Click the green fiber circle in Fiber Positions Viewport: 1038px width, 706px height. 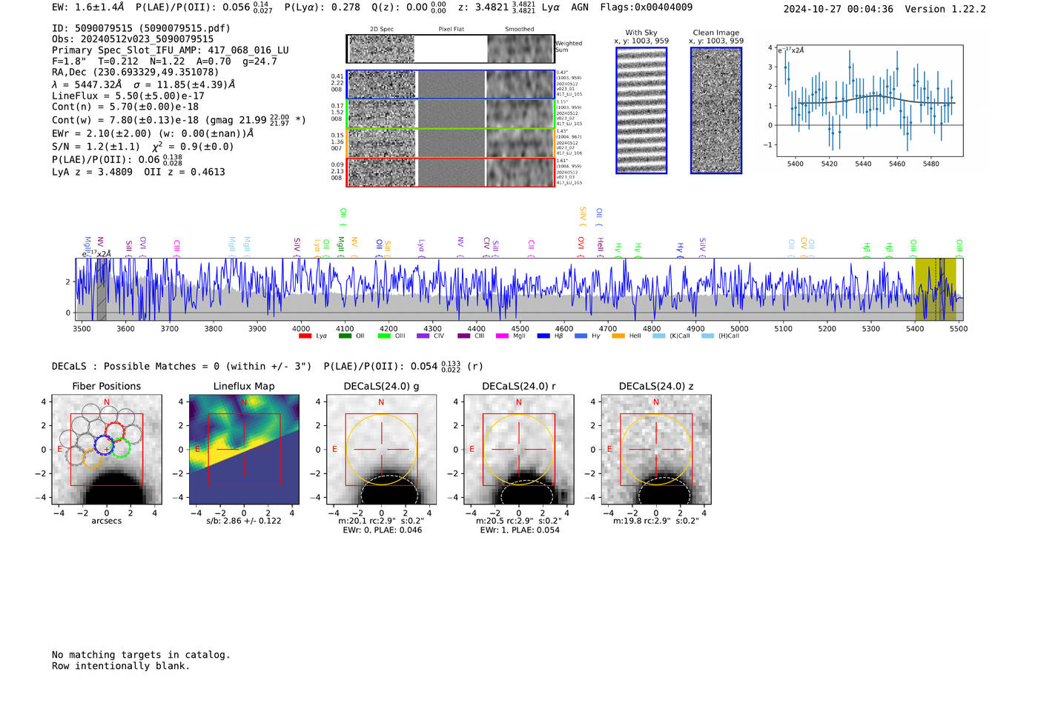120,447
